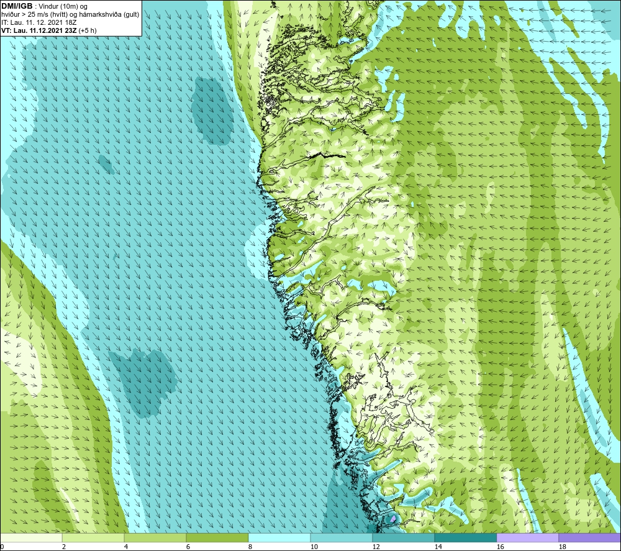621x551 pixels.
Task: Click the light purple 16–18 m/s legend swatch
Action: pyautogui.click(x=527, y=538)
